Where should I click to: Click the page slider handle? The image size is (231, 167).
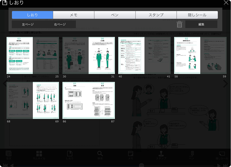(141, 165)
